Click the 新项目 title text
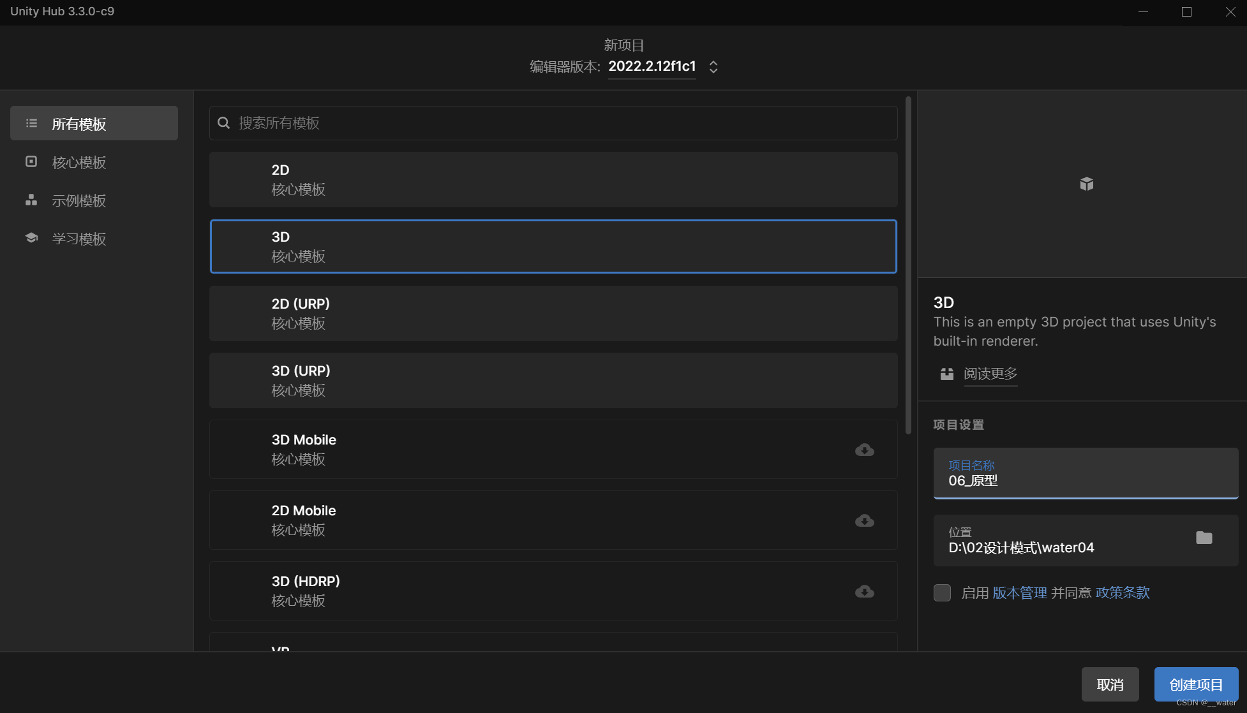This screenshot has width=1247, height=713. point(624,45)
